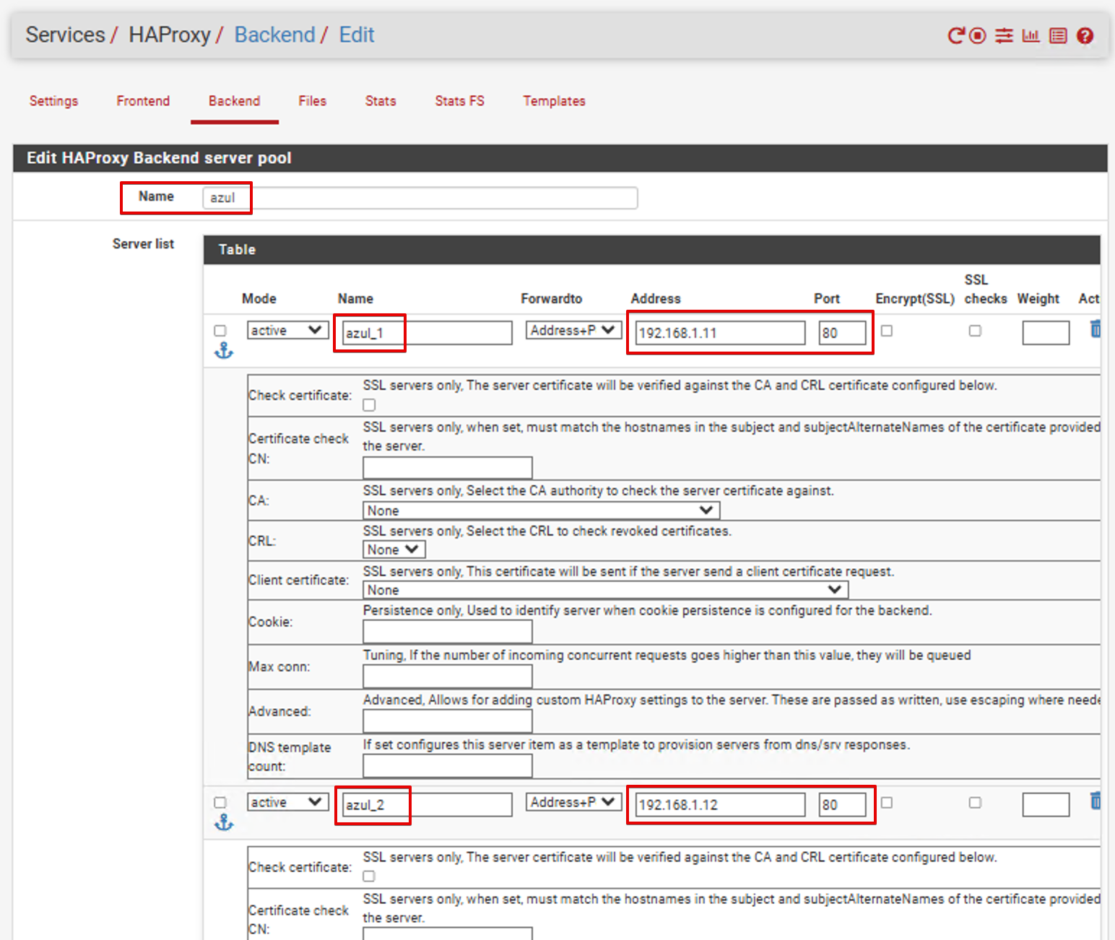Switch to the Frontend tab
Viewport: 1115px width, 940px height.
[x=143, y=101]
